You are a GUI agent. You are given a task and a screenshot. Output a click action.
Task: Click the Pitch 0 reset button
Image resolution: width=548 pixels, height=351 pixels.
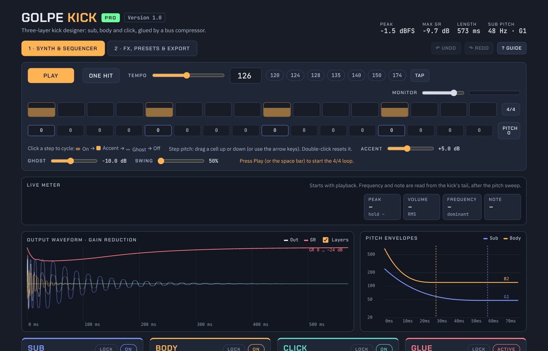[509, 130]
